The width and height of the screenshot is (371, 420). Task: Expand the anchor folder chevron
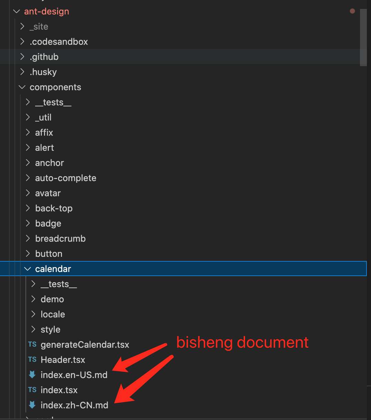(x=28, y=163)
